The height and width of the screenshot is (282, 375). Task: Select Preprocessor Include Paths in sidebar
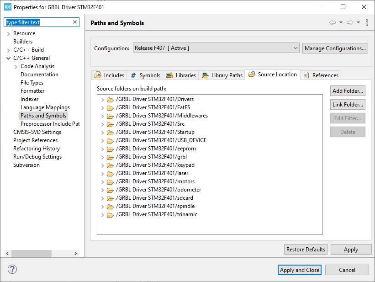(50, 124)
